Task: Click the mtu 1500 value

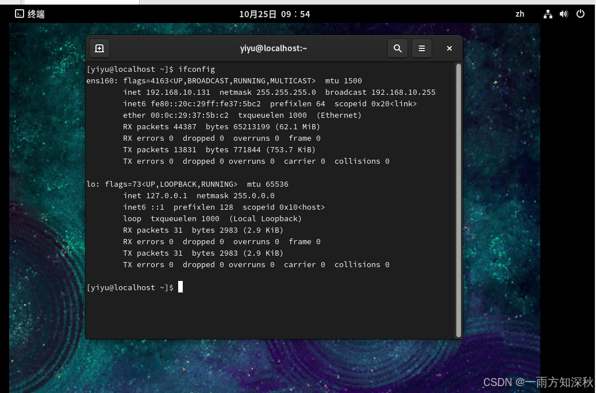Action: 344,80
